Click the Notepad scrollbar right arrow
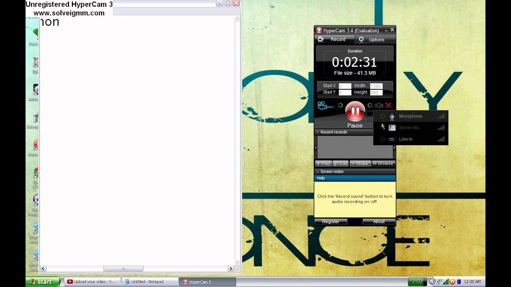Screen dimensions: 511x287 tap(231, 269)
